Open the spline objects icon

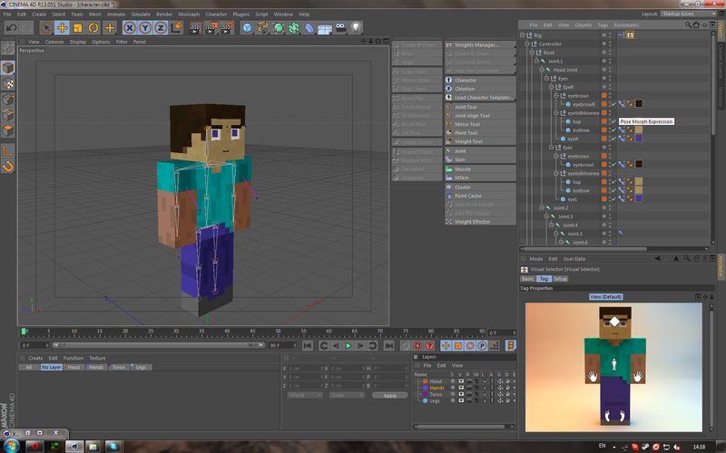[x=263, y=28]
